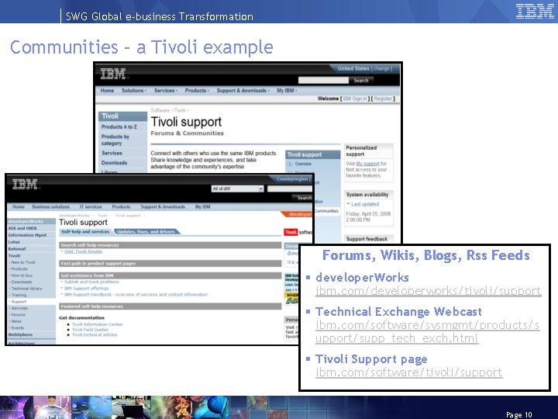Select Rational in the developerWorks sidebar
Image resolution: width=558 pixels, height=419 pixels.
(17, 249)
